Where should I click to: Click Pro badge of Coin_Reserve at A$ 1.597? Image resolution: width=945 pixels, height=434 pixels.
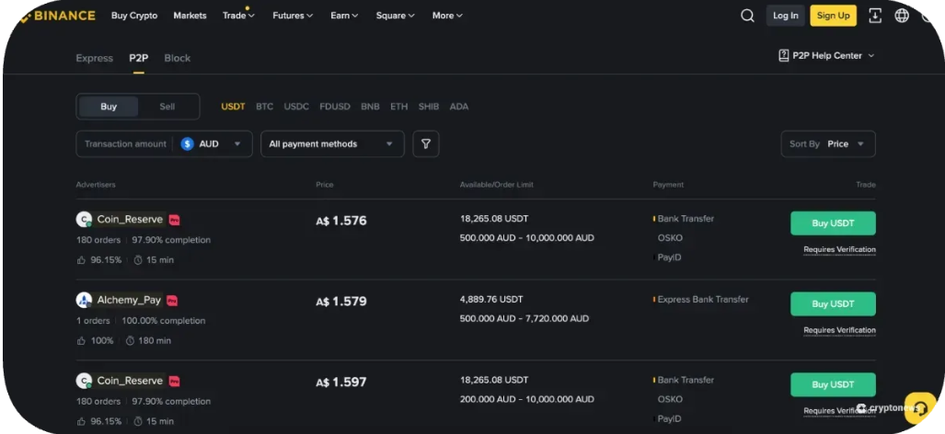click(174, 381)
